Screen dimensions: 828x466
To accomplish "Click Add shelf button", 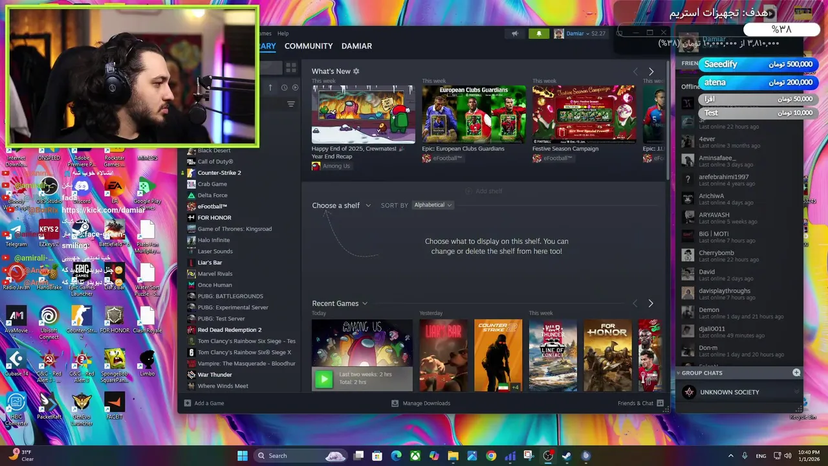I will [483, 191].
